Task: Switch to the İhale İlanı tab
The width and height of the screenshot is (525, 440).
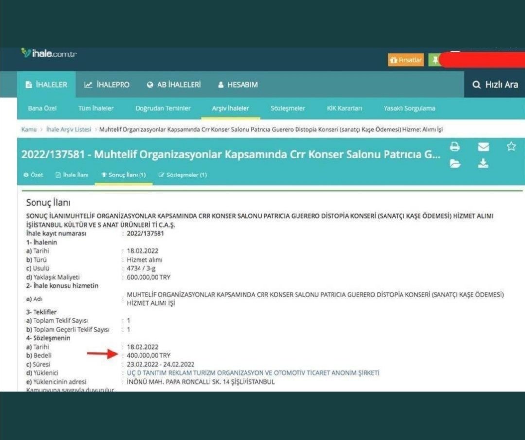Action: (x=72, y=175)
